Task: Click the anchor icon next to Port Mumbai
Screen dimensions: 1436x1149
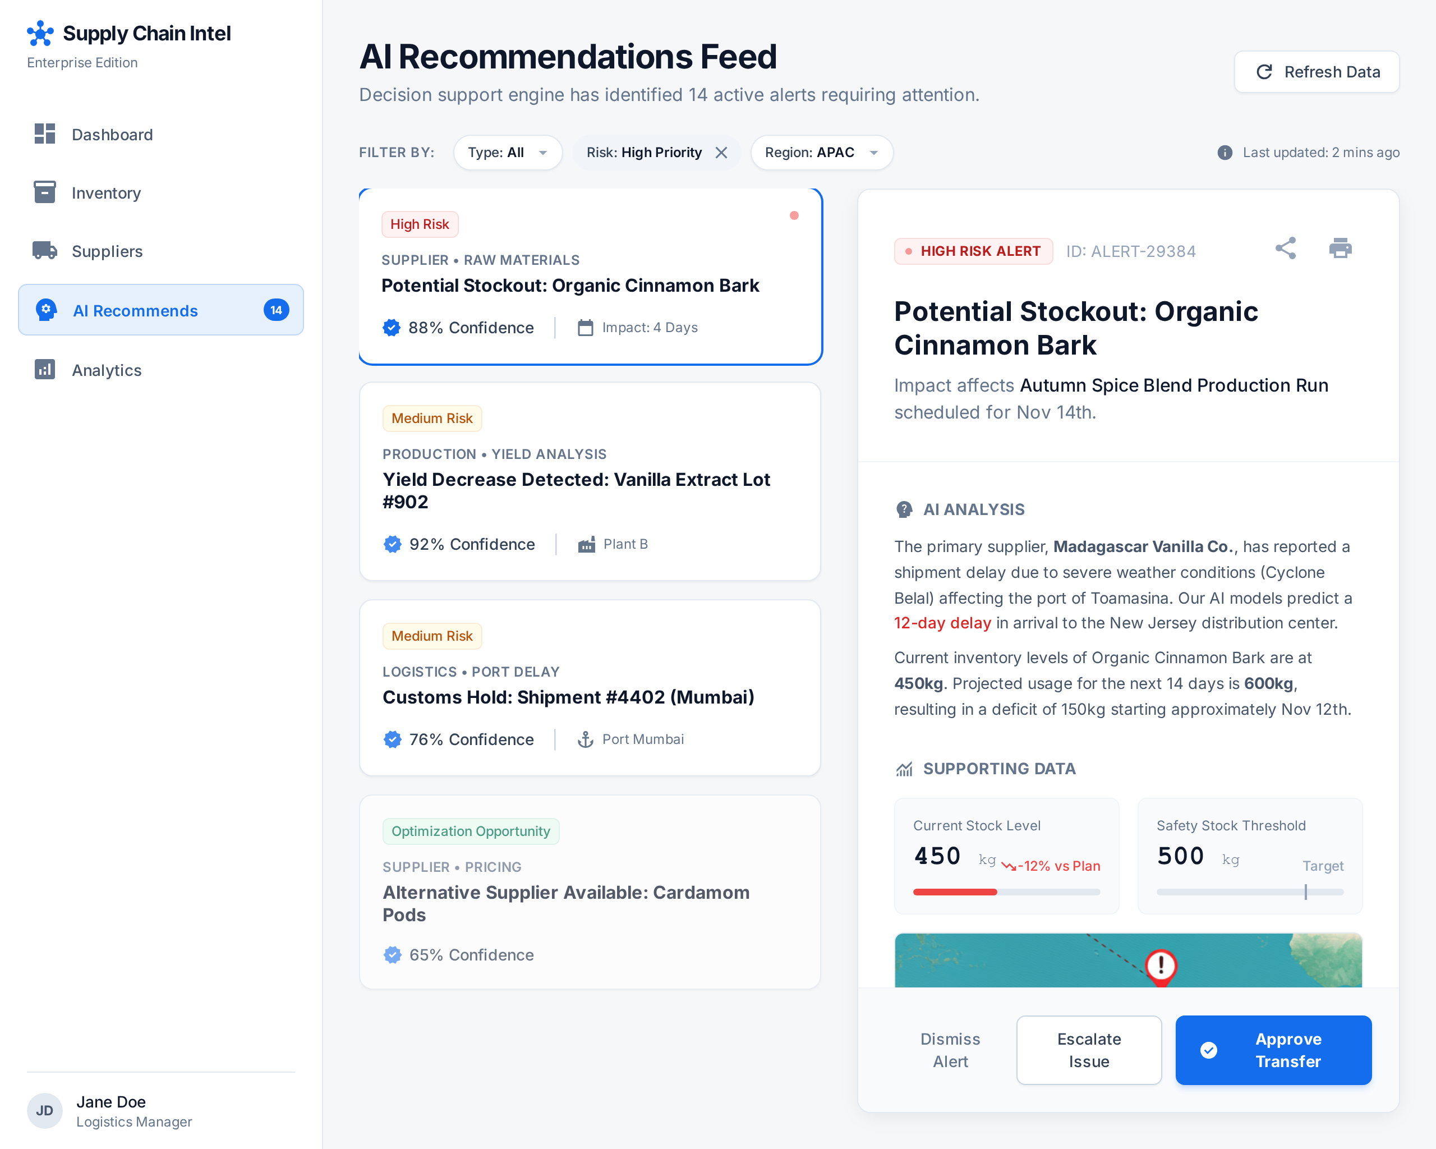Action: 586,739
